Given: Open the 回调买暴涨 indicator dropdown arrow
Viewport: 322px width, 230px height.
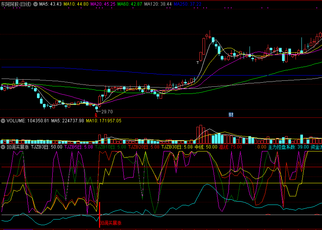Looking at the screenshot, I should [3, 147].
